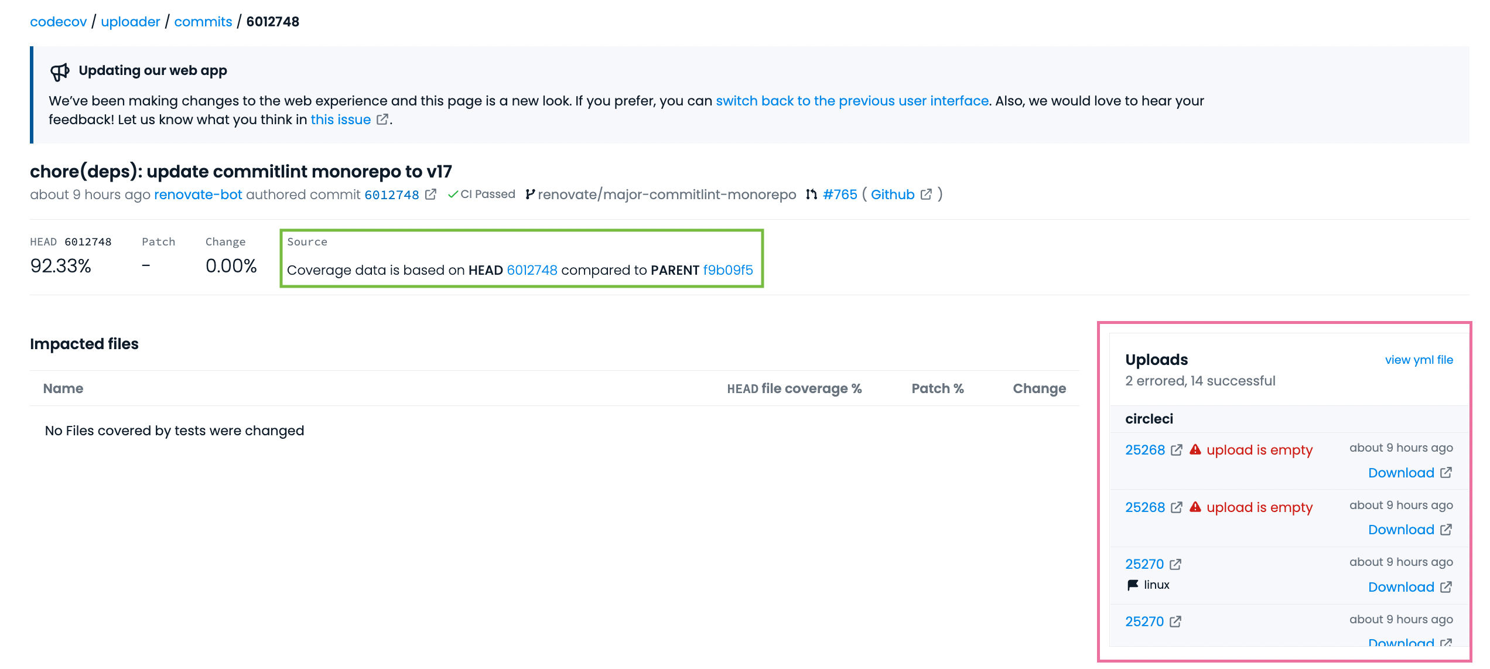Click the megaphone announcement icon
1490x669 pixels.
[x=60, y=72]
